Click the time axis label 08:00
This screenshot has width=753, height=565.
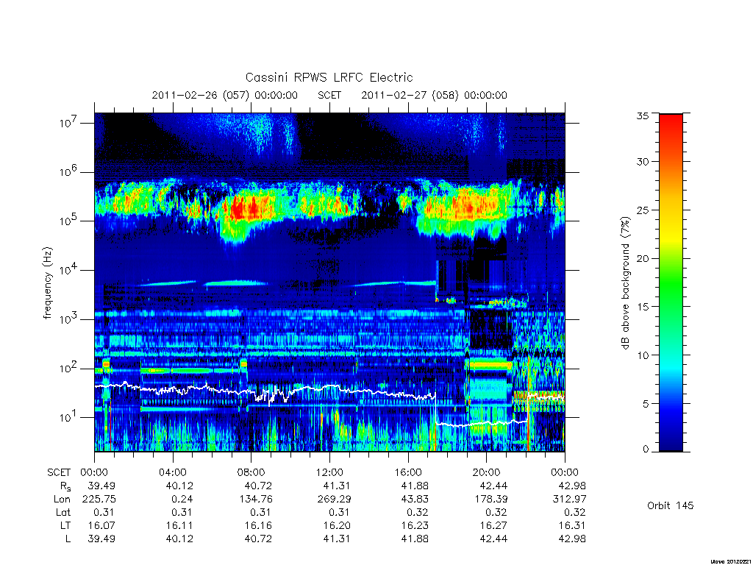pos(251,473)
